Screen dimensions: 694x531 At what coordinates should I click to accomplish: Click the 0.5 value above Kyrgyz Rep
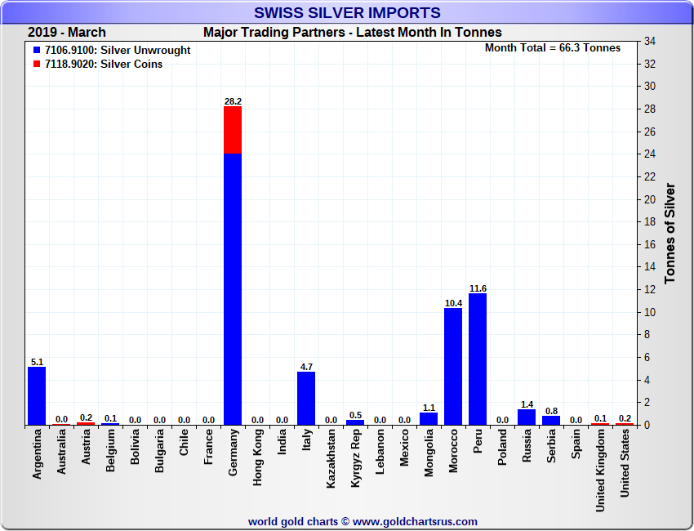tap(355, 415)
